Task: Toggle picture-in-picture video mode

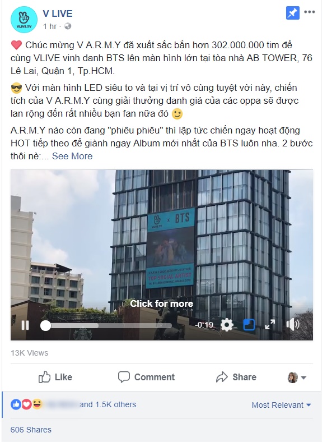Action: click(x=249, y=325)
